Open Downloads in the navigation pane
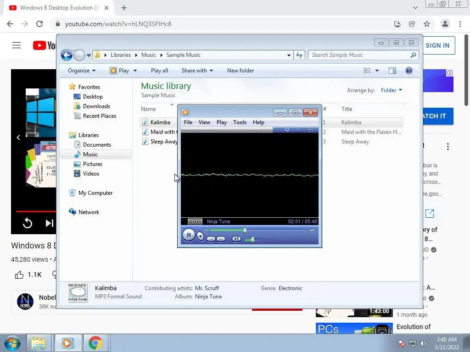Image resolution: width=470 pixels, height=352 pixels. pos(96,106)
